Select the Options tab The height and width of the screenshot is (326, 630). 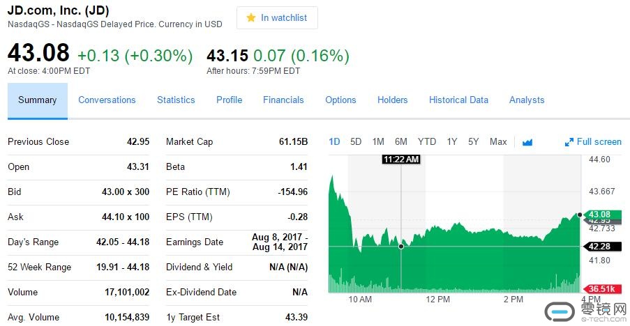tap(340, 100)
